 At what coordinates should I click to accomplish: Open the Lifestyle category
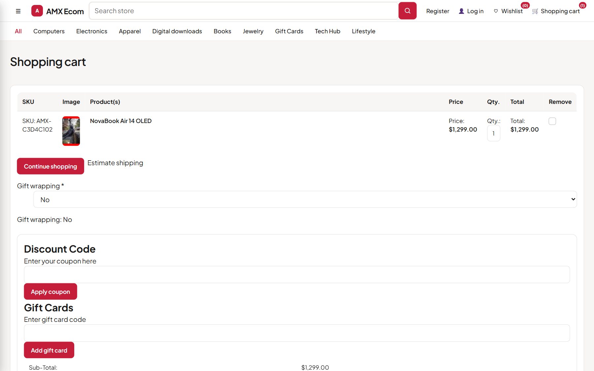(364, 31)
